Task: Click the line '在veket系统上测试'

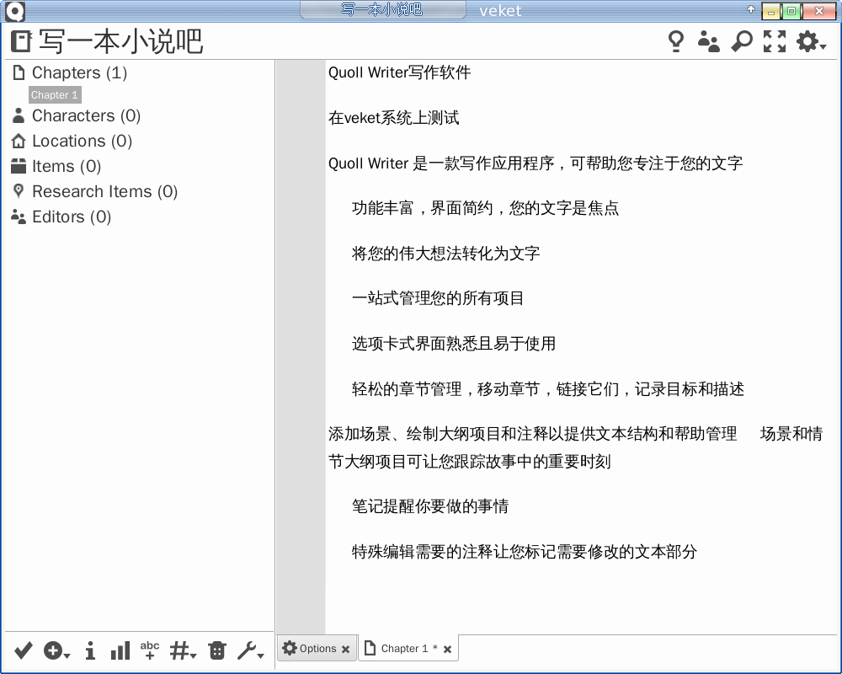Action: click(x=393, y=118)
